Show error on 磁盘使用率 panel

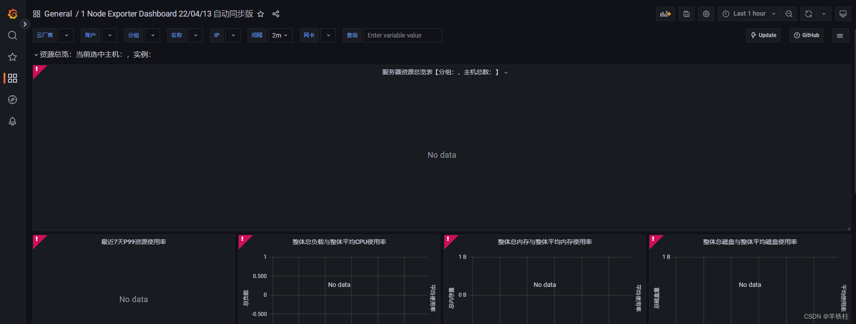click(x=654, y=240)
